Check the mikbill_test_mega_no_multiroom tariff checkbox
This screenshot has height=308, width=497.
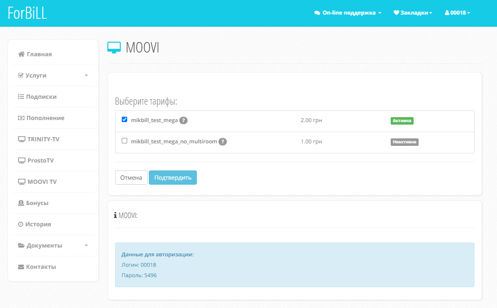[124, 141]
